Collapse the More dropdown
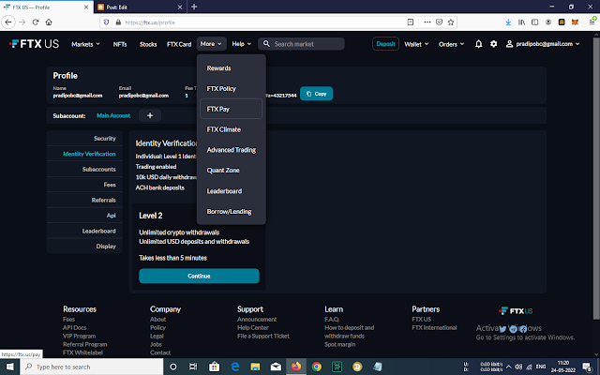This screenshot has width=600, height=375. click(x=211, y=44)
